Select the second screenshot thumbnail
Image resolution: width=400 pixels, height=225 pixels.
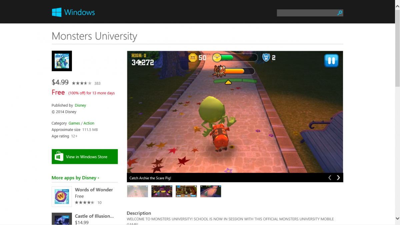tap(162, 191)
